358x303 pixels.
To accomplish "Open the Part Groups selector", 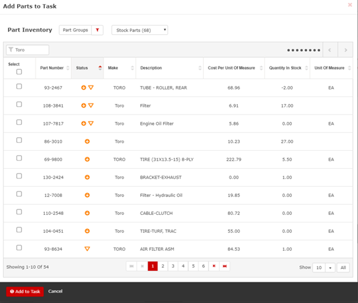I will coord(75,30).
